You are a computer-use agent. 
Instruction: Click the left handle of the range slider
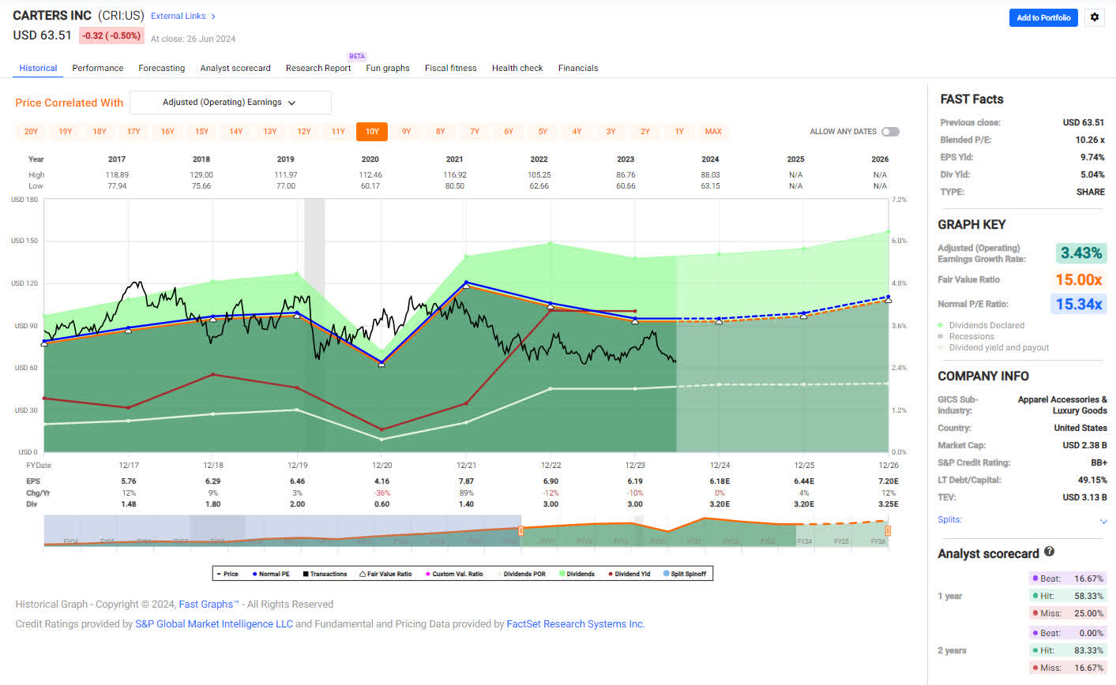pos(520,531)
